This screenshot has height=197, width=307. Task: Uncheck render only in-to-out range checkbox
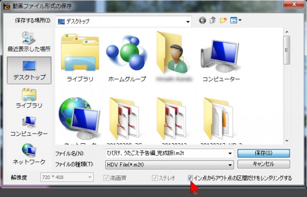tap(190, 178)
